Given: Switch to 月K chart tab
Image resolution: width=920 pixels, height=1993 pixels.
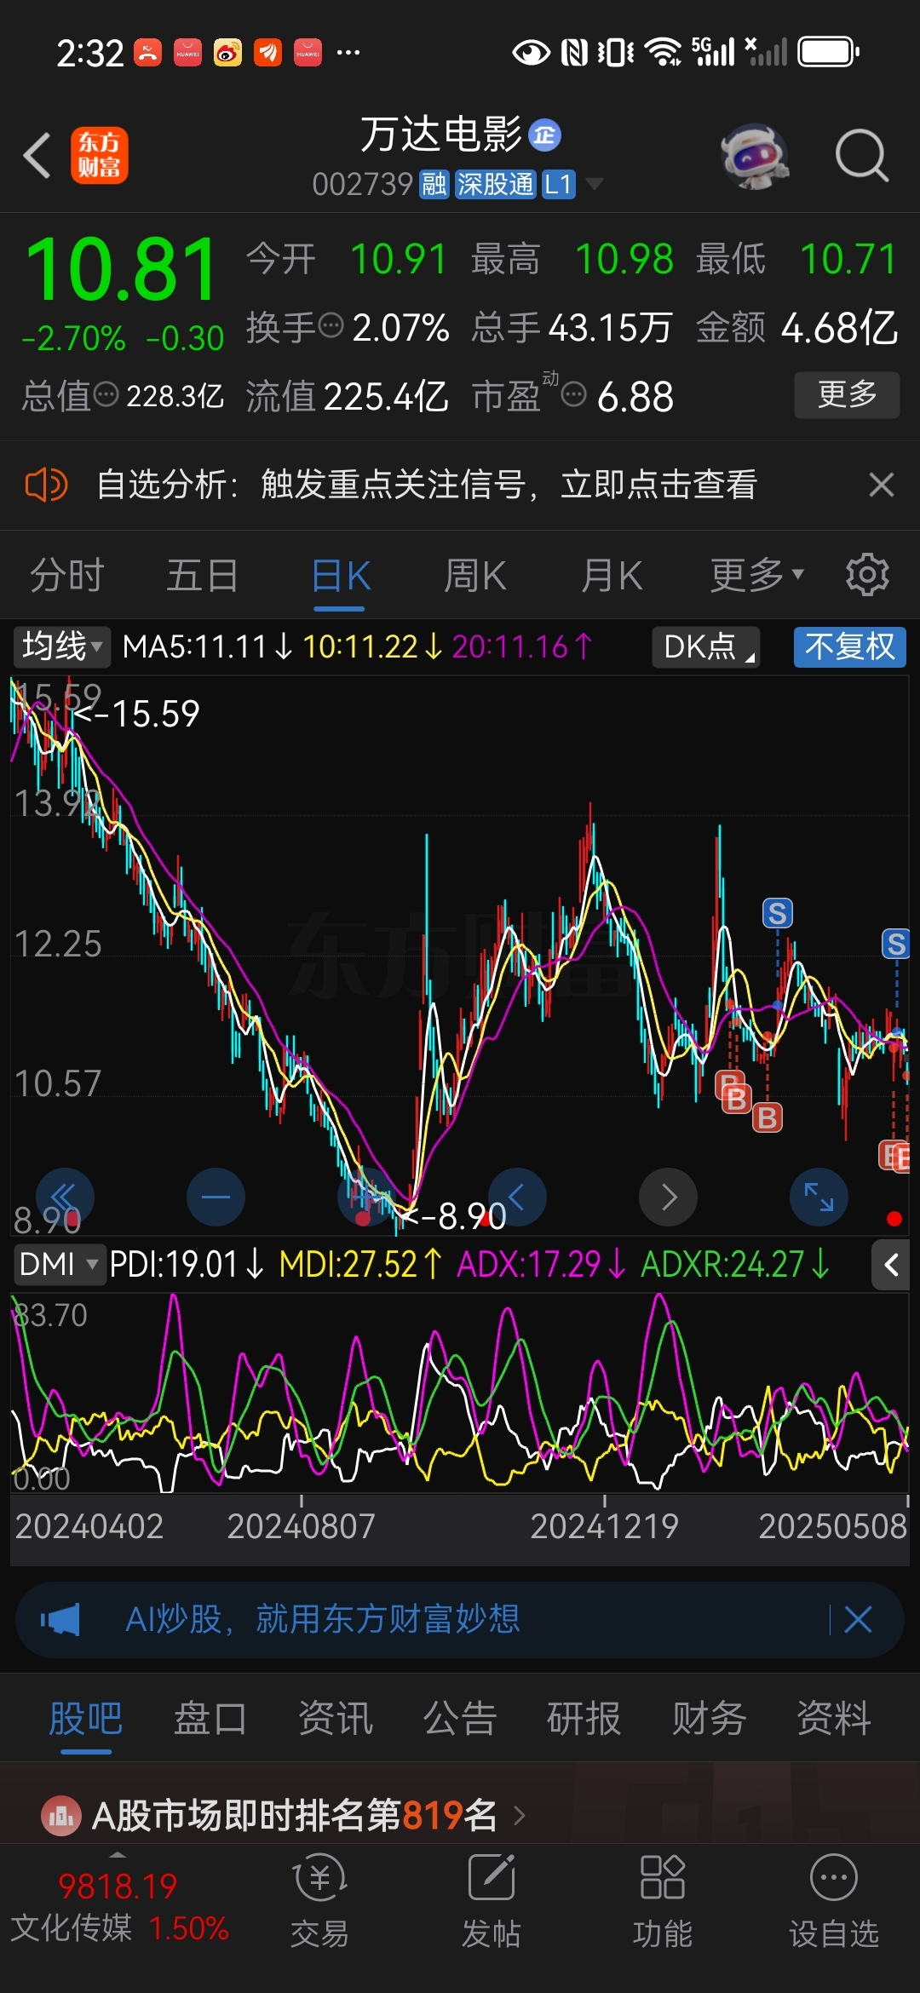Looking at the screenshot, I should 612,575.
